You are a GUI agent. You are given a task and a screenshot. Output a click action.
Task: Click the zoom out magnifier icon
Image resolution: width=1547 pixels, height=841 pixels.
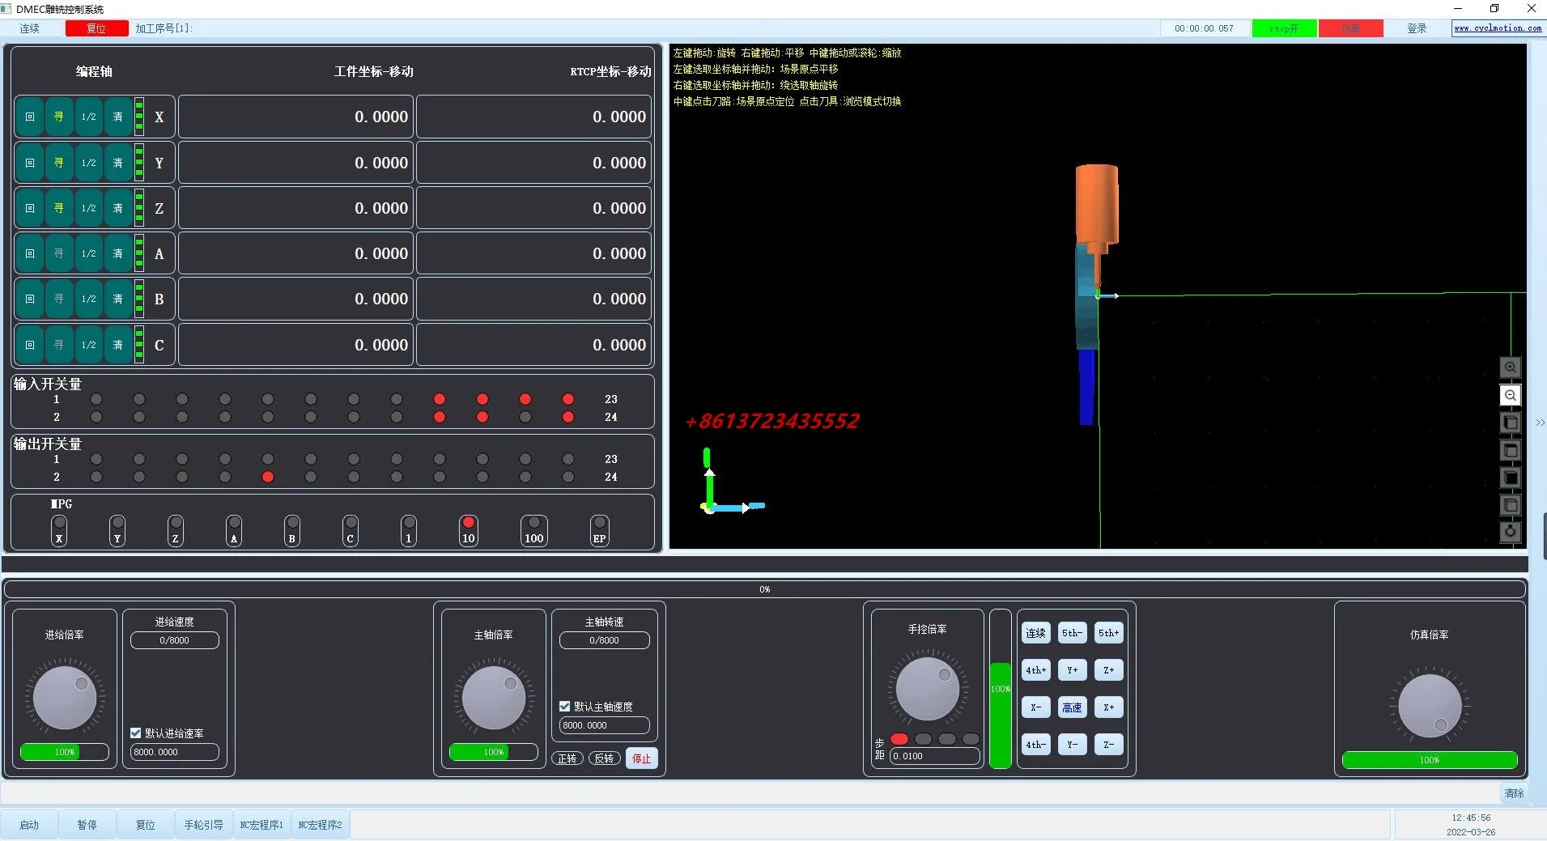click(1510, 396)
